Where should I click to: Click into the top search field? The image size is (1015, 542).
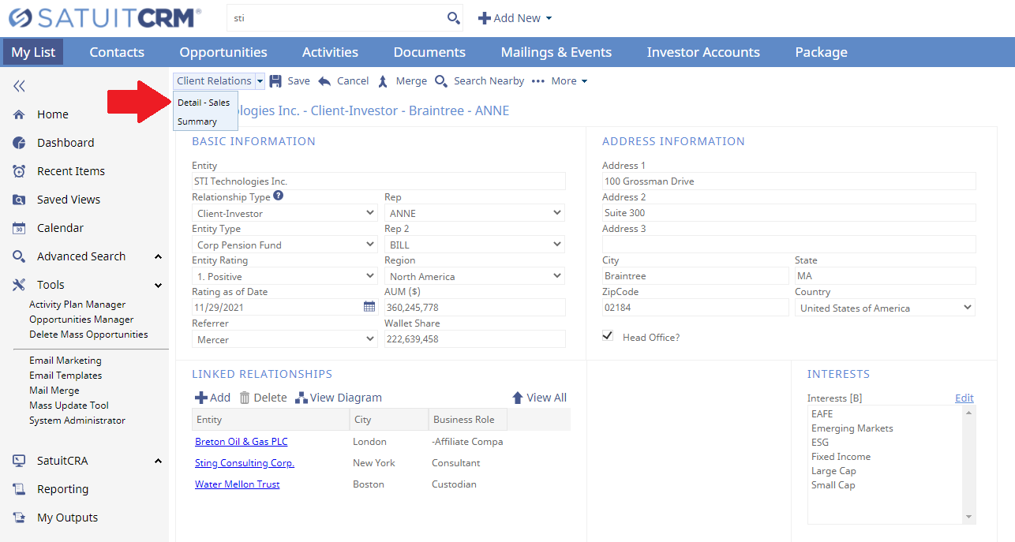click(336, 18)
